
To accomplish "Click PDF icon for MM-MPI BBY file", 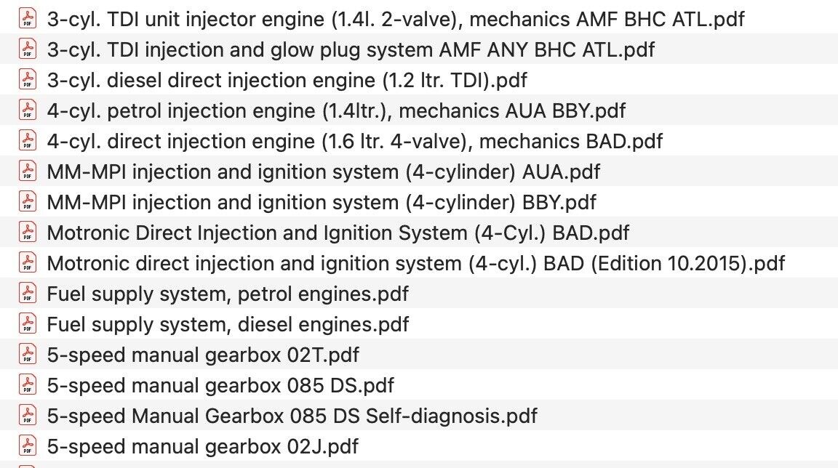I will click(x=27, y=202).
